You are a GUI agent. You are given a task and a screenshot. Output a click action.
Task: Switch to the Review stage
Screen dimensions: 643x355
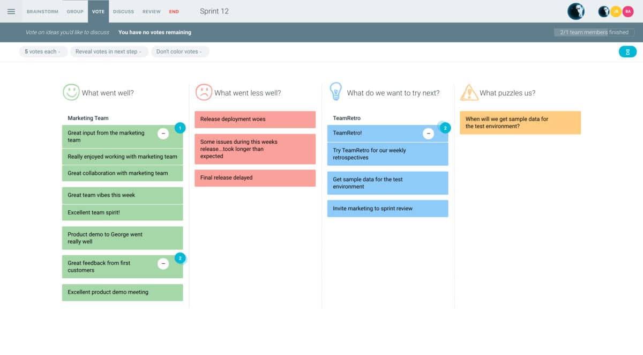[151, 11]
